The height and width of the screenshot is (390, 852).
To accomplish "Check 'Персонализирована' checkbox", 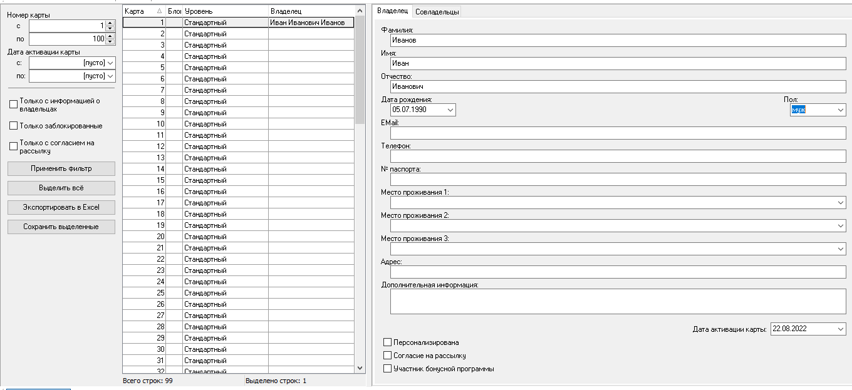I will click(x=387, y=342).
